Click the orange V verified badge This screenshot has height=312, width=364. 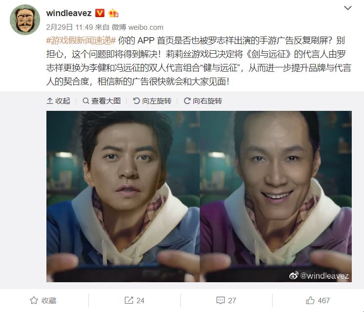tap(100, 13)
